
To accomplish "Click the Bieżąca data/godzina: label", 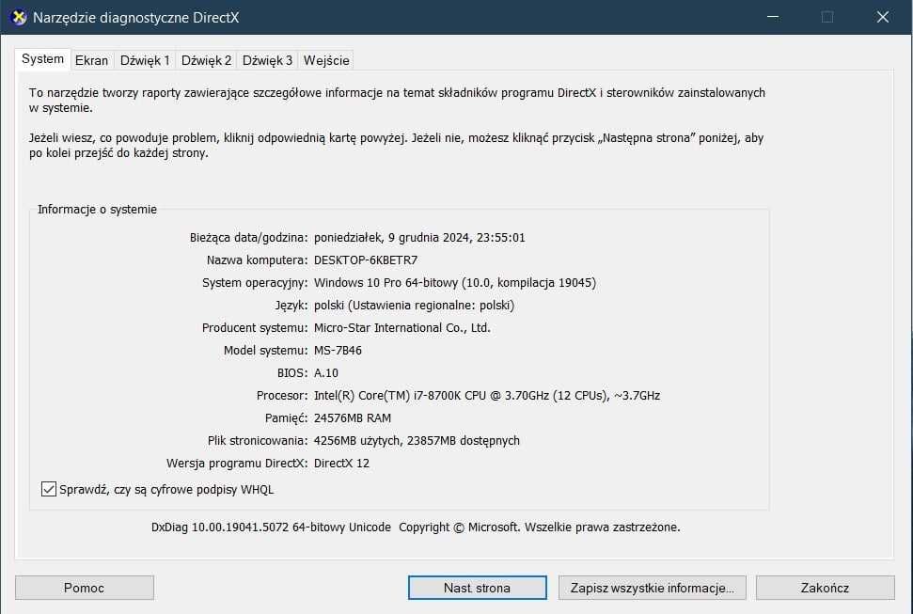I will tap(248, 238).
